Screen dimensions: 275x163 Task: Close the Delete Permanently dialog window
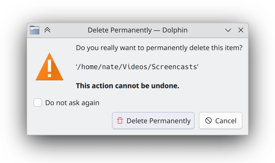pyautogui.click(x=241, y=30)
